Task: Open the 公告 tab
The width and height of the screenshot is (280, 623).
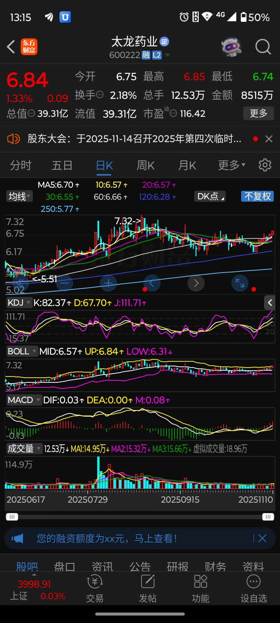Action: tap(140, 566)
